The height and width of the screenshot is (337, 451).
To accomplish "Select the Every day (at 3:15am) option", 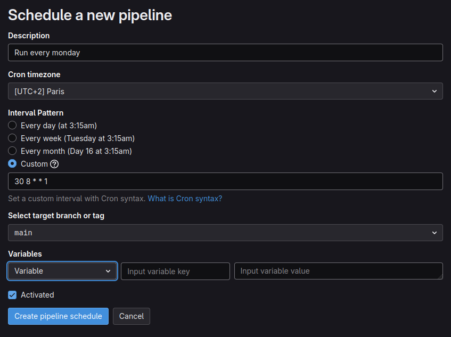I will pyautogui.click(x=12, y=126).
